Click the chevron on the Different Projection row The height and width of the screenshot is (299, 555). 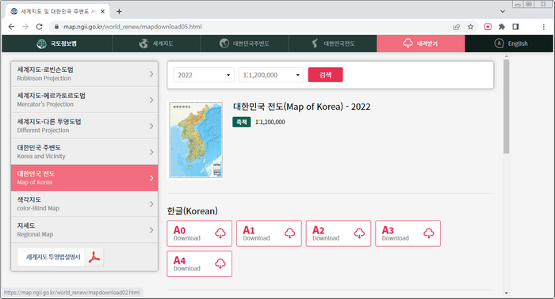[151, 126]
